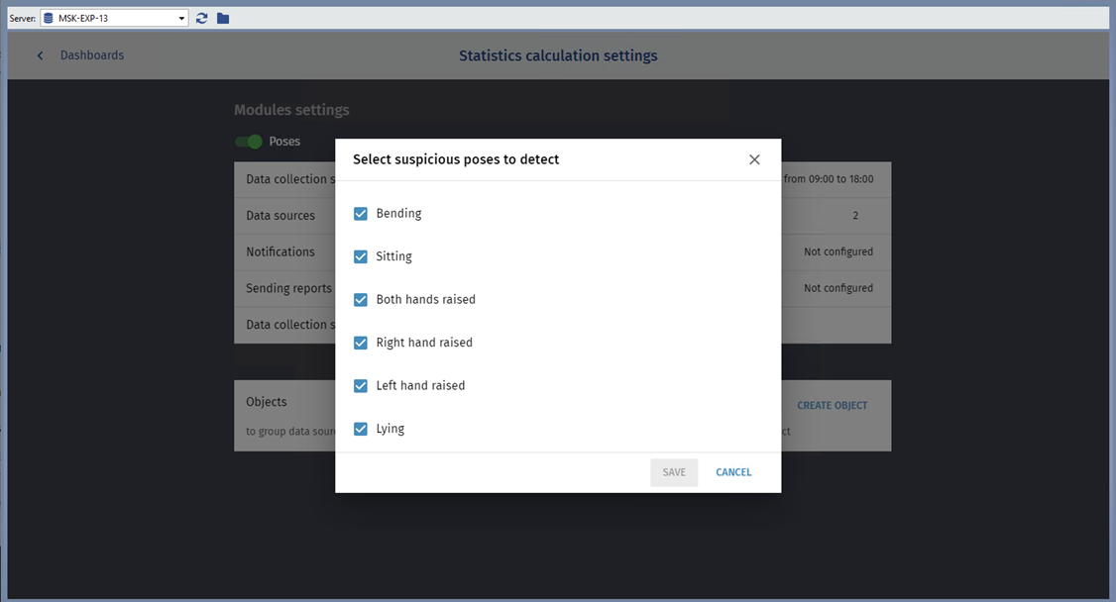Click Cancel in the poses dialog
Viewport: 1116px width, 602px height.
click(733, 472)
